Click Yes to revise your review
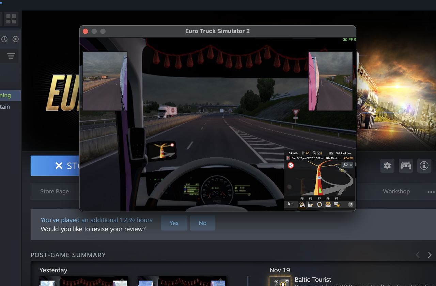Image resolution: width=436 pixels, height=286 pixels. pos(174,223)
